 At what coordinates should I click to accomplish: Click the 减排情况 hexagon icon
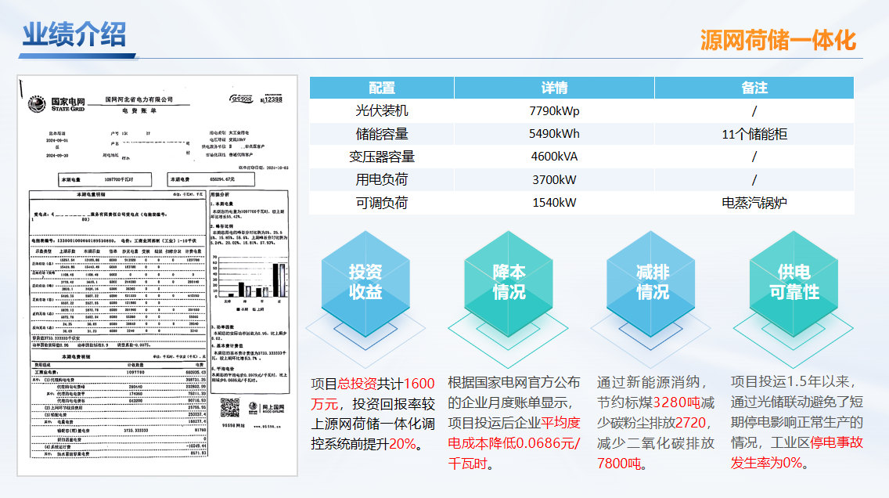tap(652, 282)
